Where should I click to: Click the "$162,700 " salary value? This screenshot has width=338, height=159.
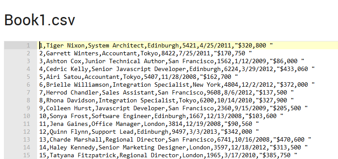click(219, 77)
